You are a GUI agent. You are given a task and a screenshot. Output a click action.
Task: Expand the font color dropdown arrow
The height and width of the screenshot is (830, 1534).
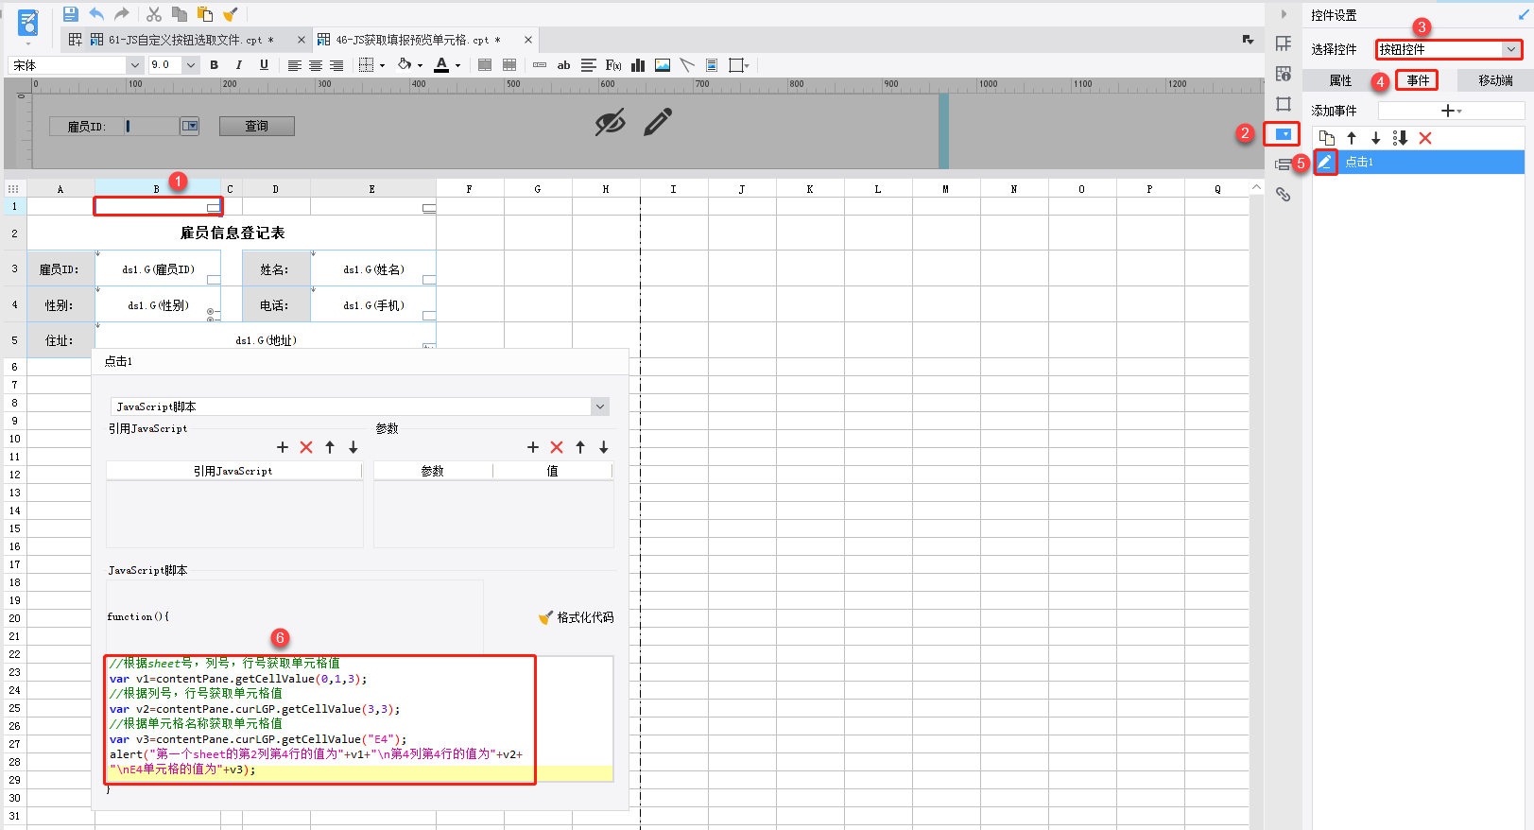(457, 65)
